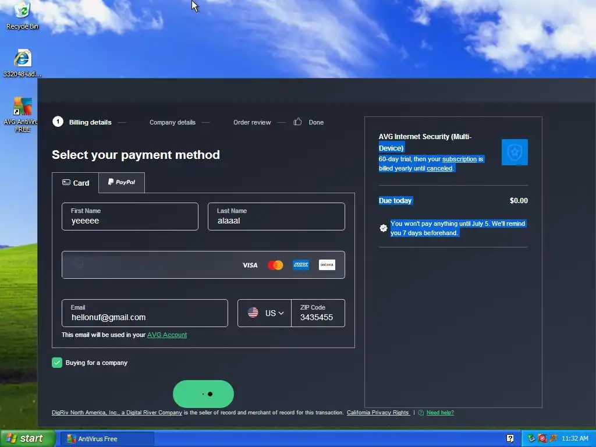Click the step 1 Billing details circle
Screen dimensions: 596x447
click(x=58, y=122)
